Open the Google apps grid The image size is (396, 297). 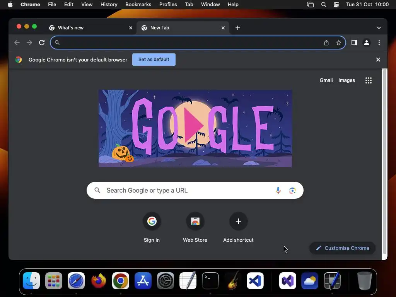tap(369, 80)
